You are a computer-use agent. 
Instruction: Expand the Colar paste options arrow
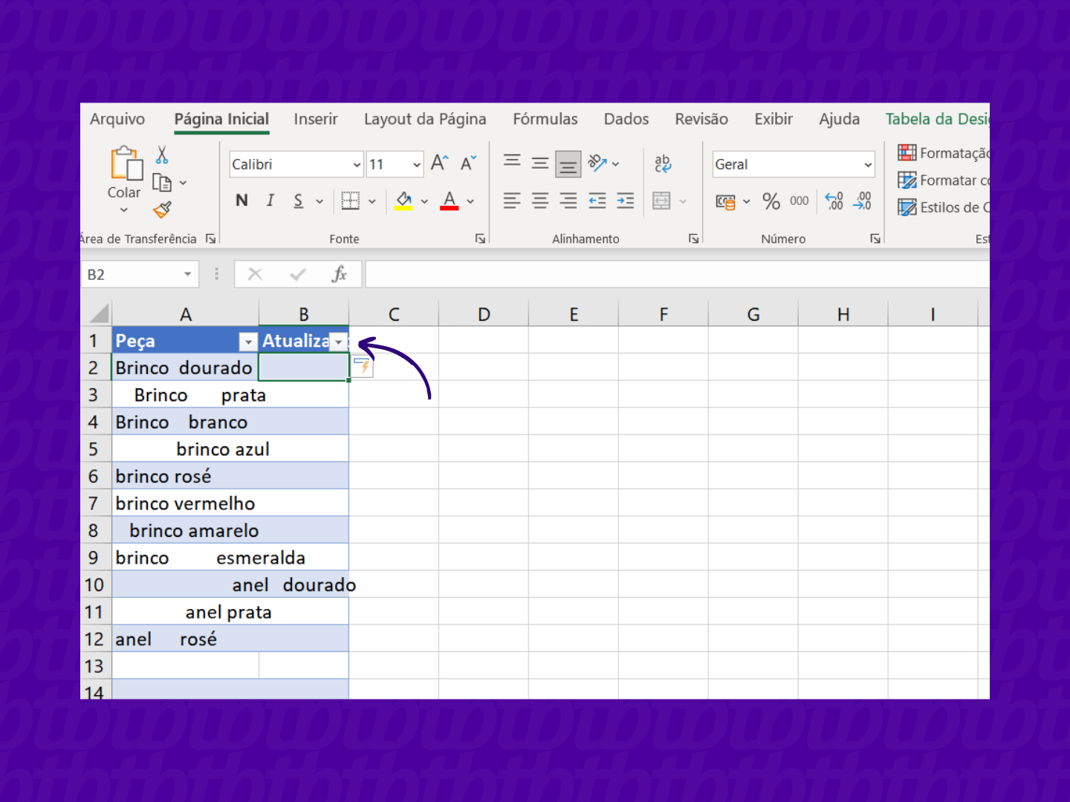124,210
